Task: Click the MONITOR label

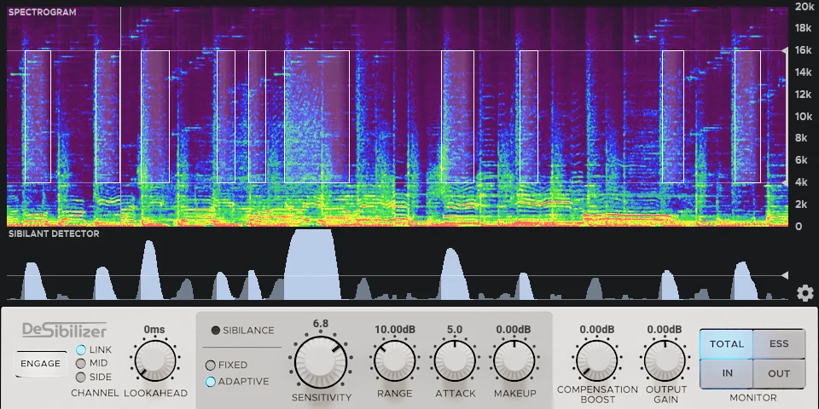Action: pos(752,398)
